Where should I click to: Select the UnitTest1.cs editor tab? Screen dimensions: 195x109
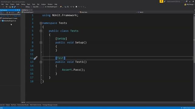[25, 10]
